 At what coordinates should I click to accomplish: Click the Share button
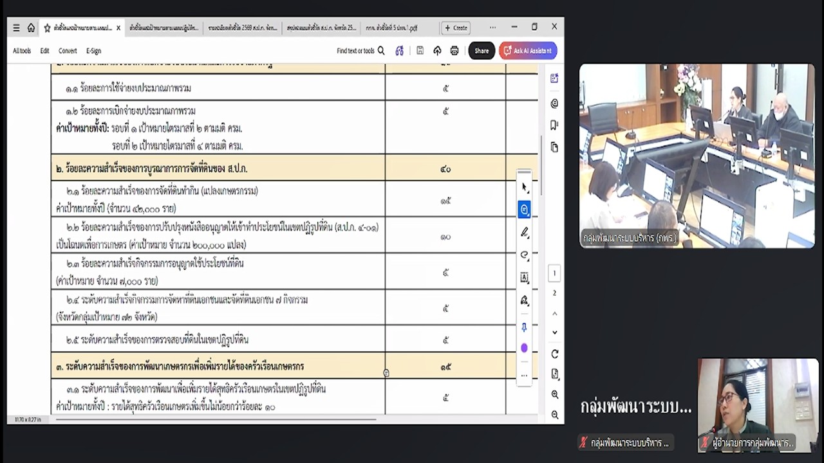click(482, 51)
